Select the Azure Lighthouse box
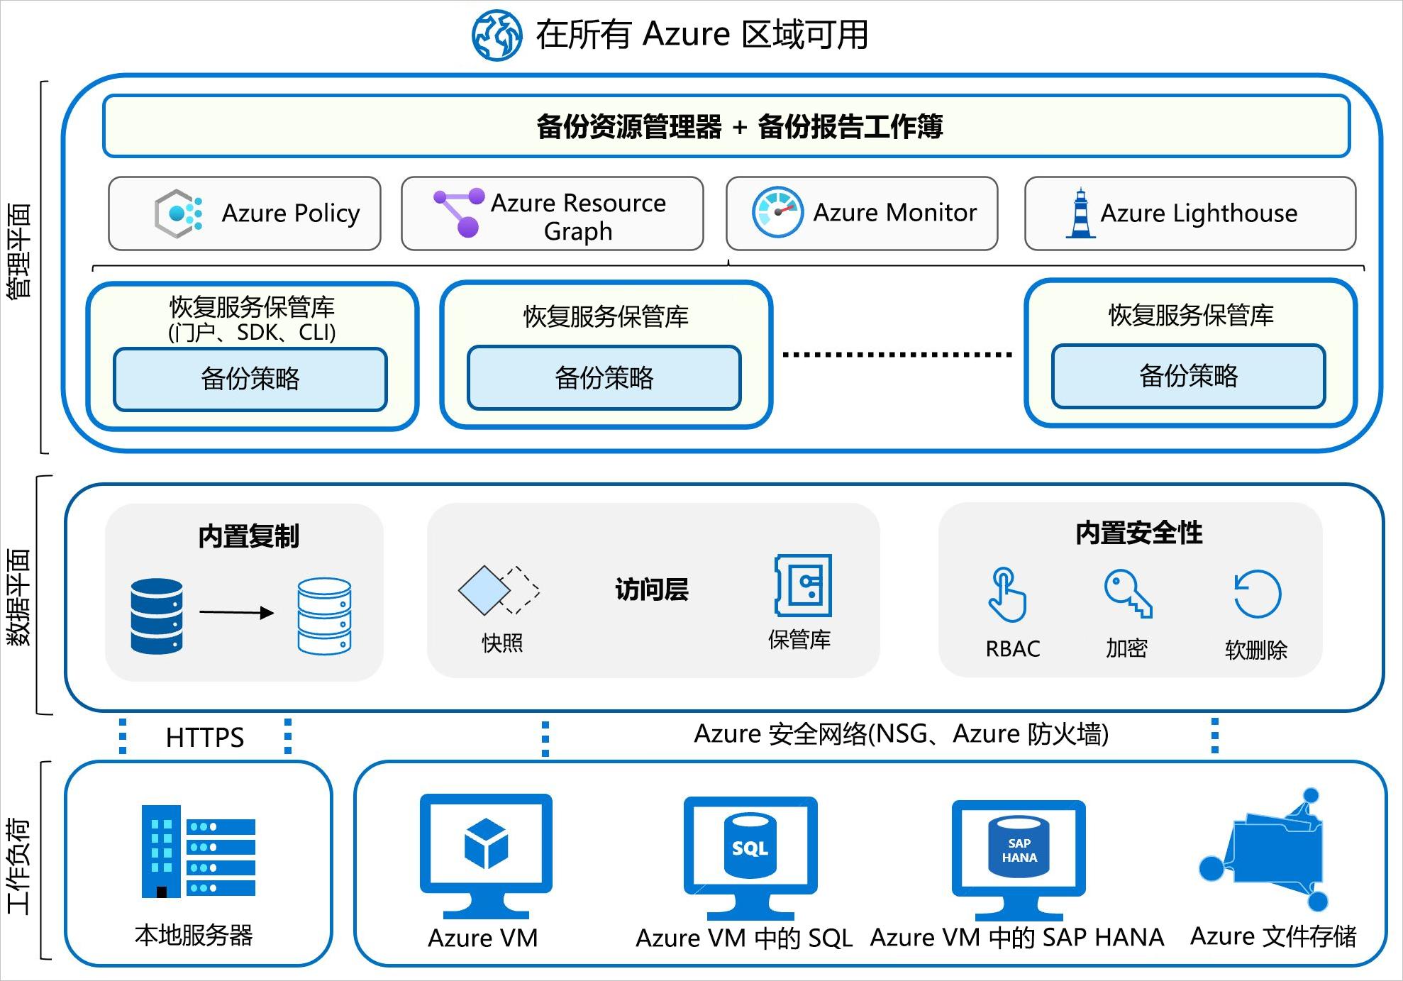Image resolution: width=1403 pixels, height=981 pixels. click(1190, 214)
